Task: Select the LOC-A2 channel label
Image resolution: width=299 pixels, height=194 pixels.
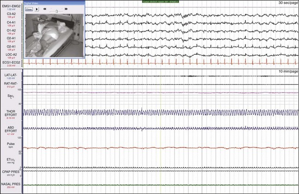Action: tap(9, 54)
